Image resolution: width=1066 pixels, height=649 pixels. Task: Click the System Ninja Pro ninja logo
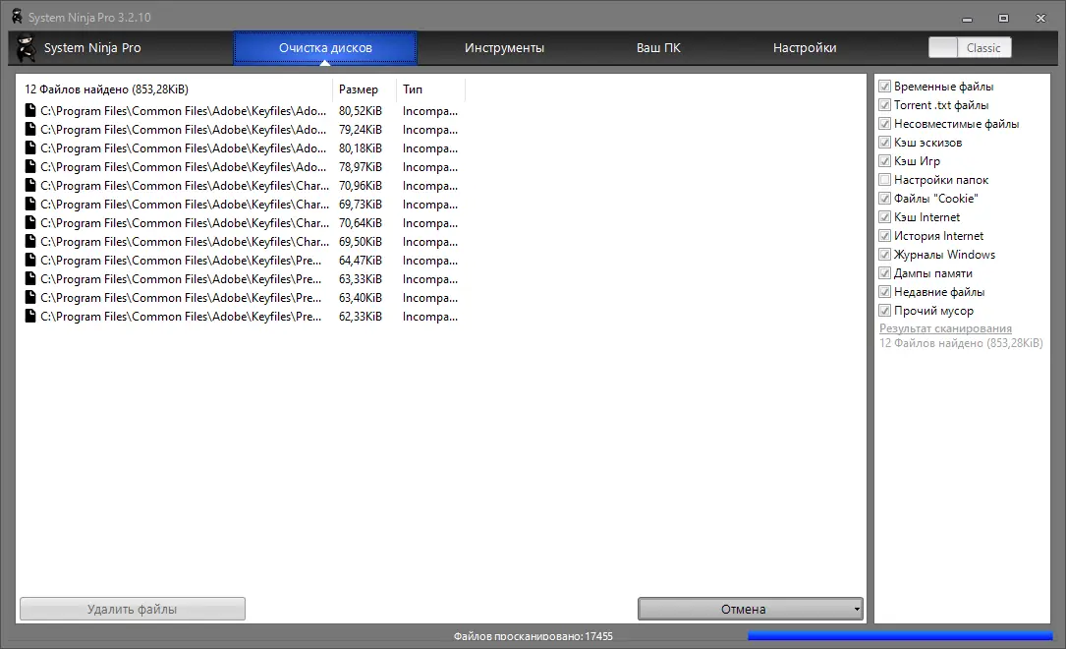click(x=26, y=47)
